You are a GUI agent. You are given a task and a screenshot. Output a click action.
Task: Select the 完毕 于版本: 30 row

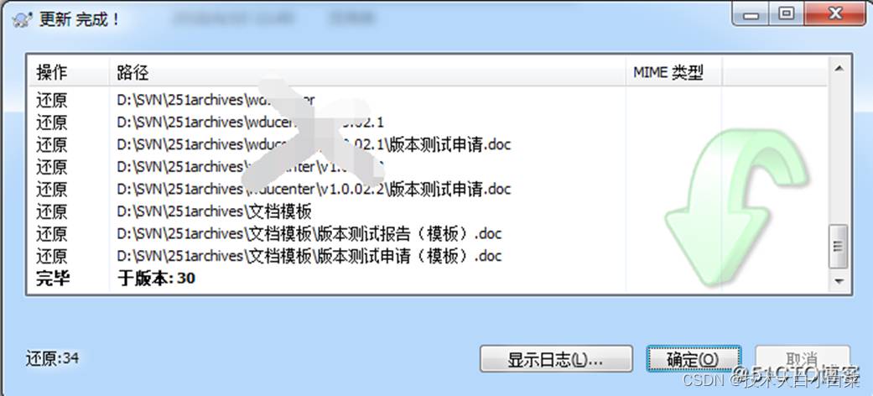tap(428, 278)
